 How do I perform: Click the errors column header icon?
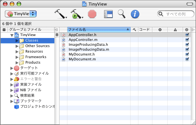click(160, 30)
